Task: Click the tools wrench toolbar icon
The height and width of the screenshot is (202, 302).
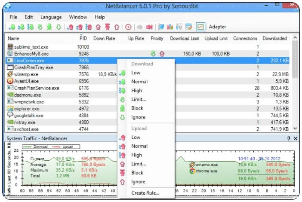Action: (x=179, y=27)
